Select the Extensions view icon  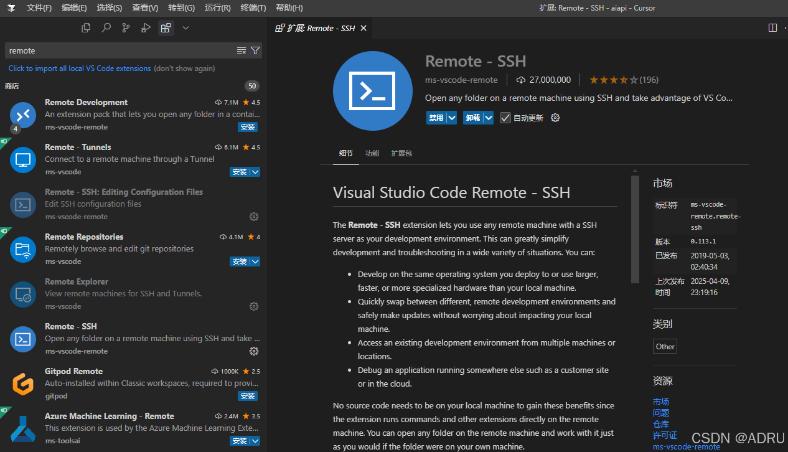(166, 27)
